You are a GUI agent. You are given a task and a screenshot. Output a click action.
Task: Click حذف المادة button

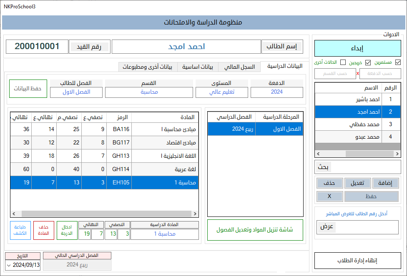(44, 230)
